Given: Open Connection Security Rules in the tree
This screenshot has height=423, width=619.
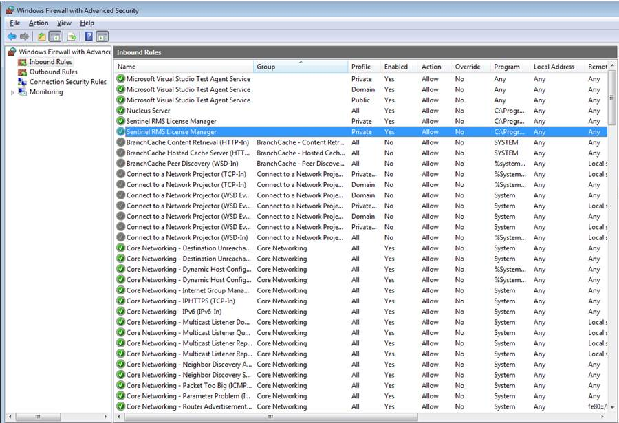Looking at the screenshot, I should click(67, 82).
